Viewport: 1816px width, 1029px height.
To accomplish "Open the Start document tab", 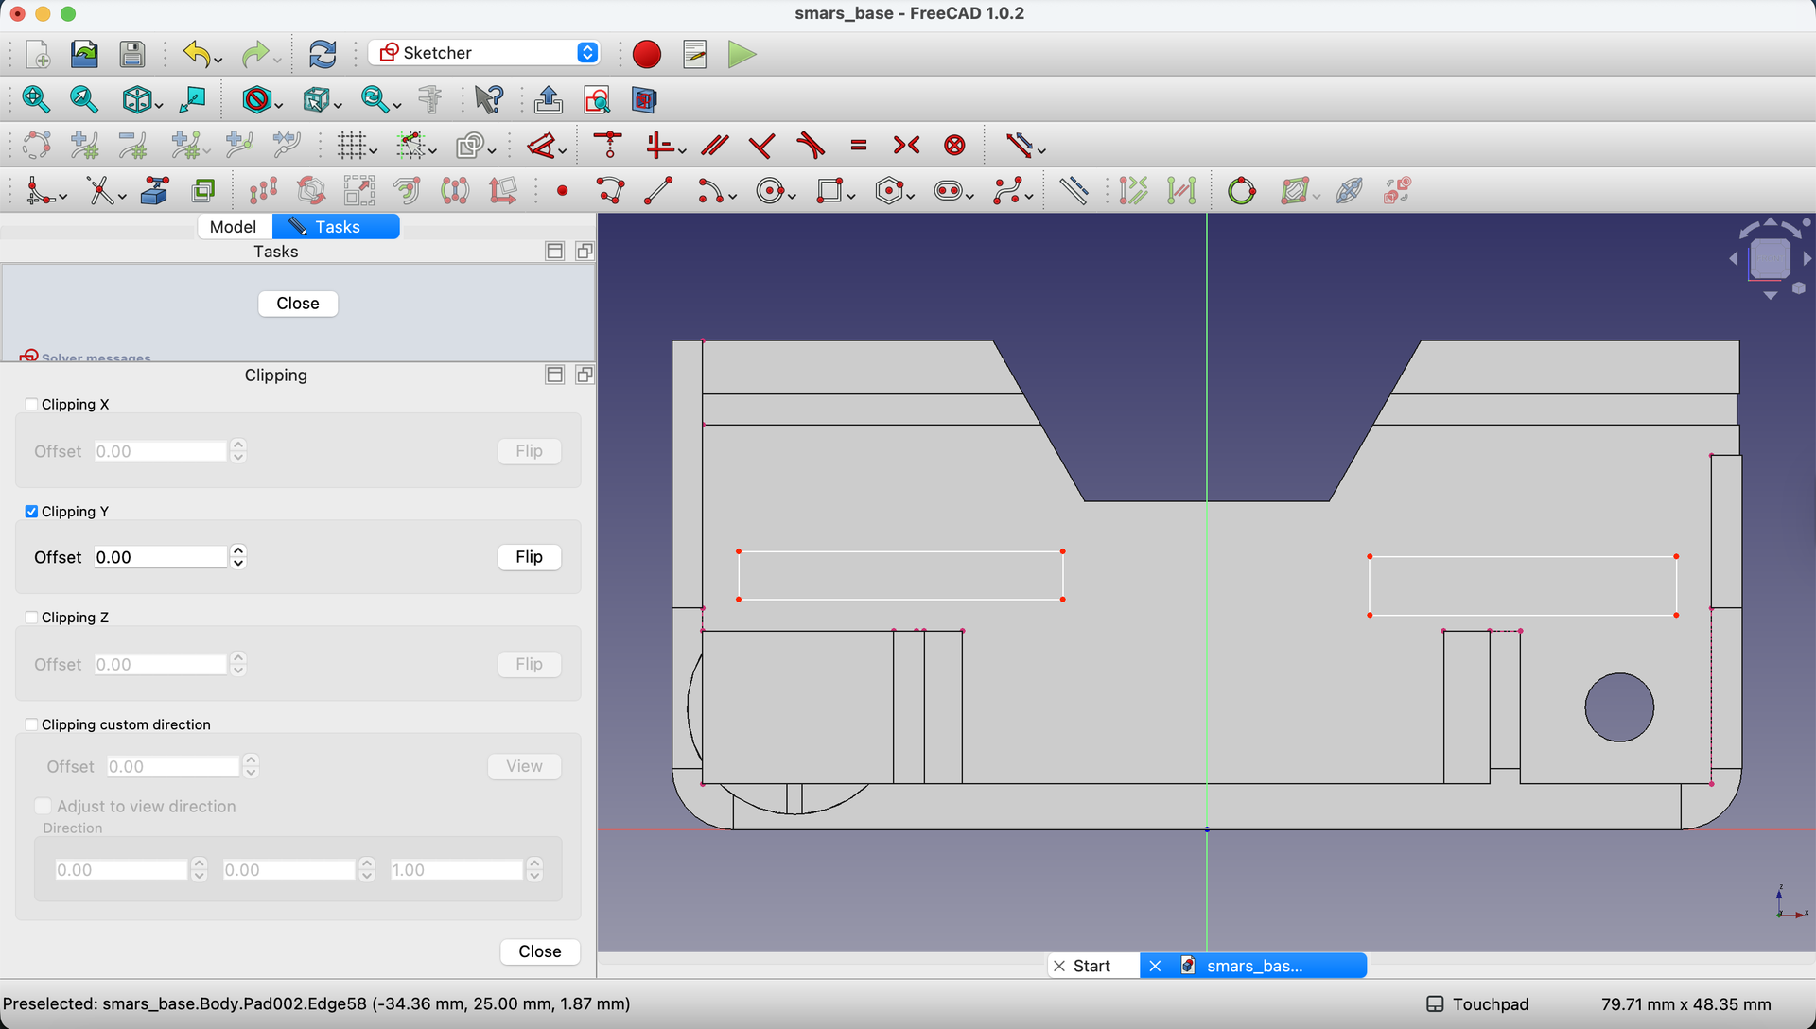I will point(1091,966).
